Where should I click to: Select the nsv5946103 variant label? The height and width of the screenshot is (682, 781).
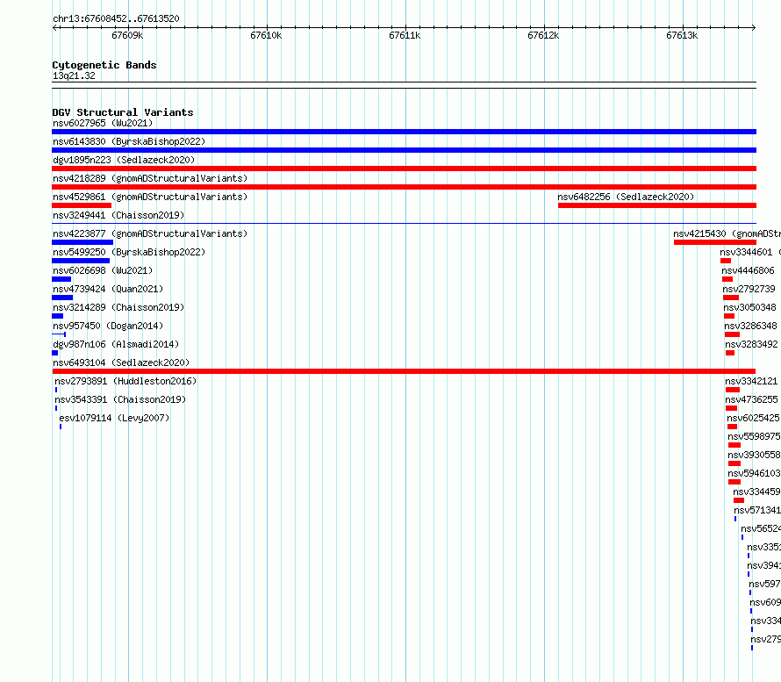[754, 473]
